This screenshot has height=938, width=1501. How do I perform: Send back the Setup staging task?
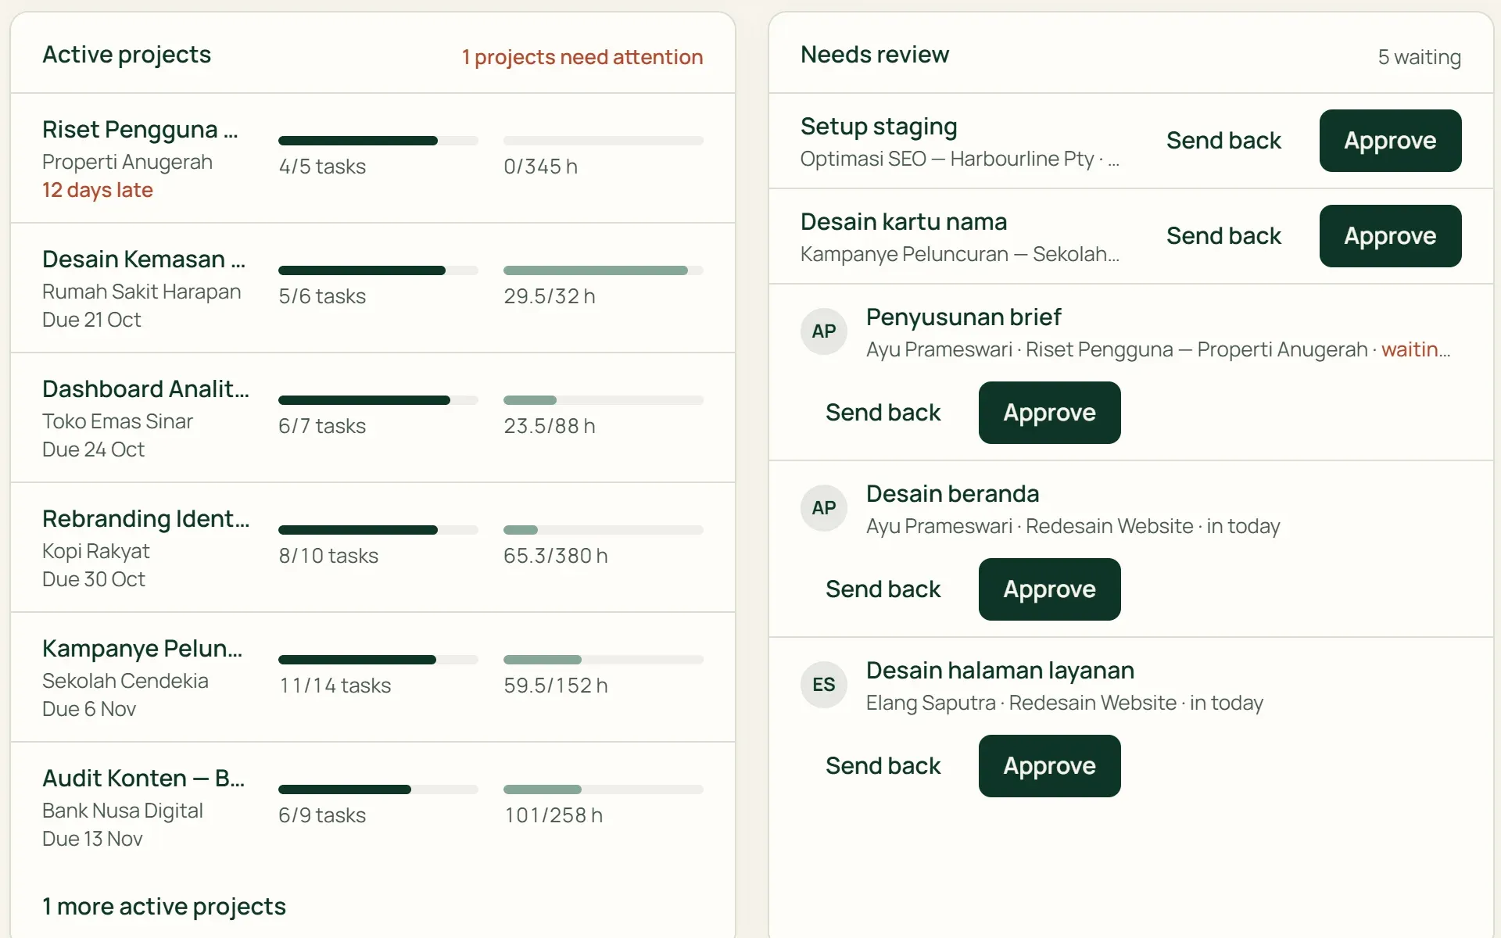coord(1223,141)
